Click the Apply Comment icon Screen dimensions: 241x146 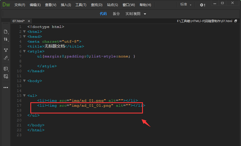pos(5,69)
